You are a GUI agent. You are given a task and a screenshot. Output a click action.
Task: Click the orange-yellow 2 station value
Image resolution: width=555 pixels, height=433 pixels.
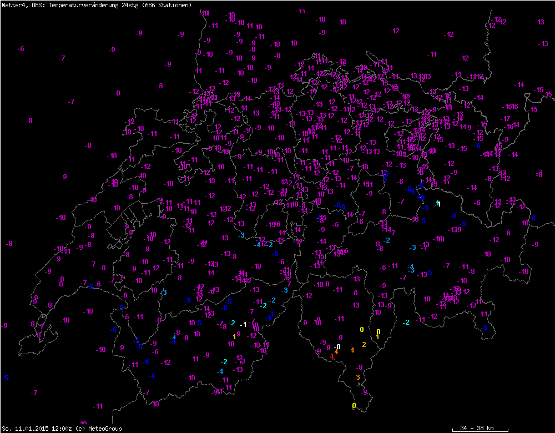tap(364, 345)
